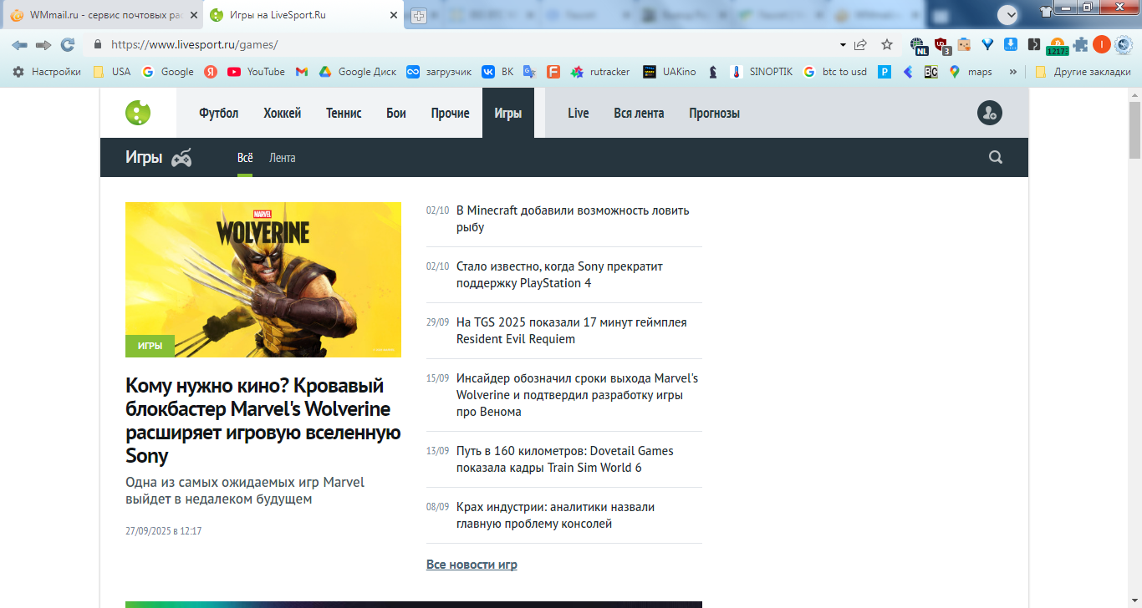Screen dimensions: 1142x608
Task: Open the uBlock Origin shield extension
Action: 942,45
